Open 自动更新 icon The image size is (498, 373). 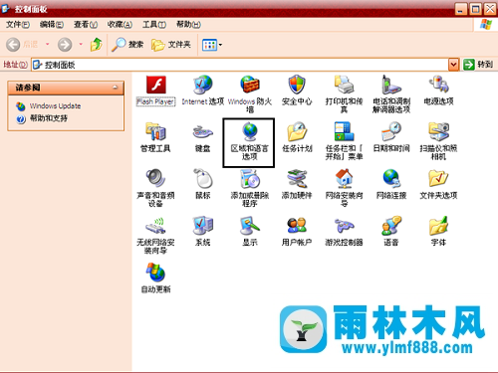[155, 279]
